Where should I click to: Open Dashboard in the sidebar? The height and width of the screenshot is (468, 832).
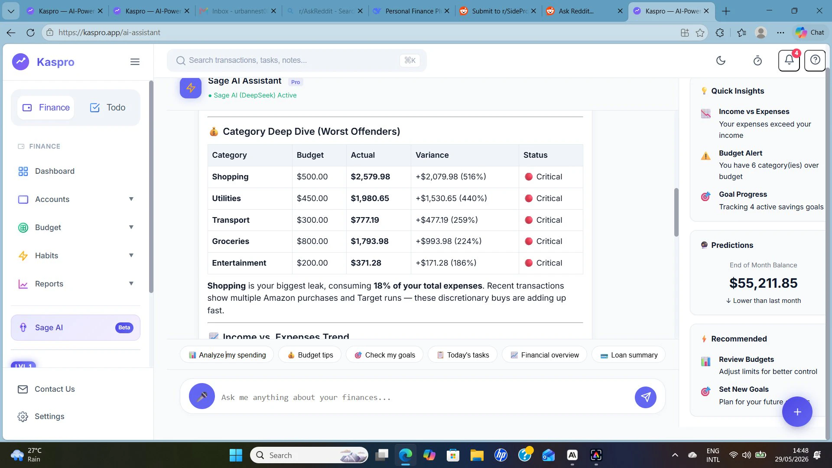click(76, 171)
